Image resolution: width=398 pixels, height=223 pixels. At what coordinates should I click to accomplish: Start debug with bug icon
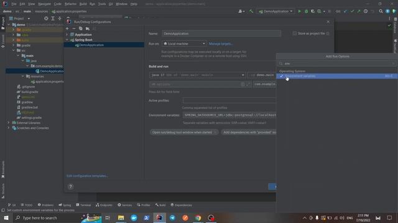click(x=306, y=11)
